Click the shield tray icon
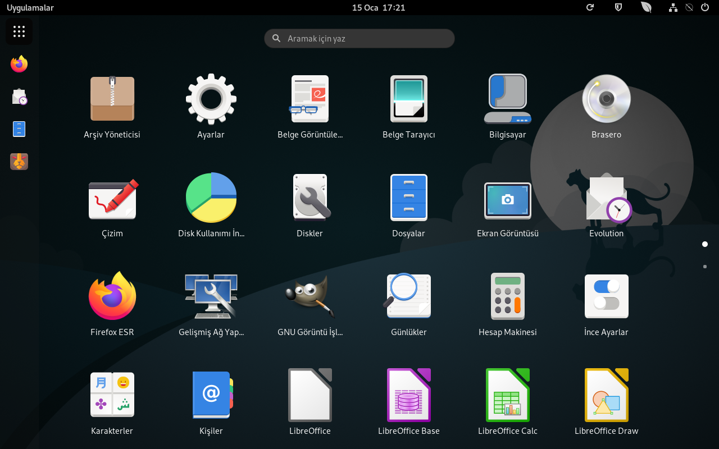The image size is (719, 449). coord(618,7)
